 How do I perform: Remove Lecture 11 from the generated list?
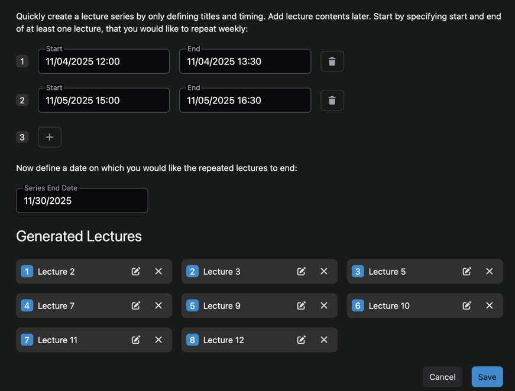(158, 340)
